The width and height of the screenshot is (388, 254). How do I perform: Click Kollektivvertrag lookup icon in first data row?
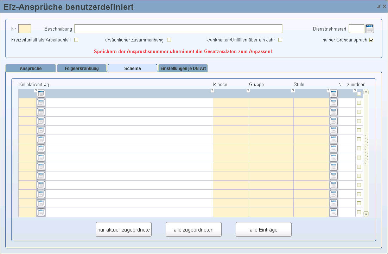click(x=41, y=103)
